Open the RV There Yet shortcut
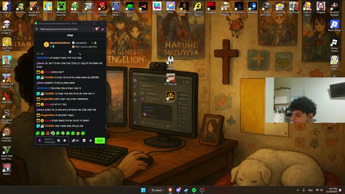The width and height of the screenshot is (345, 194). tap(171, 79)
